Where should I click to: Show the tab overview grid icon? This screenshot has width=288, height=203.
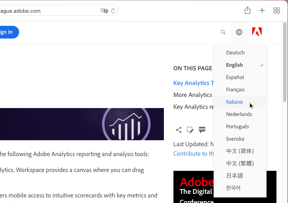click(276, 10)
